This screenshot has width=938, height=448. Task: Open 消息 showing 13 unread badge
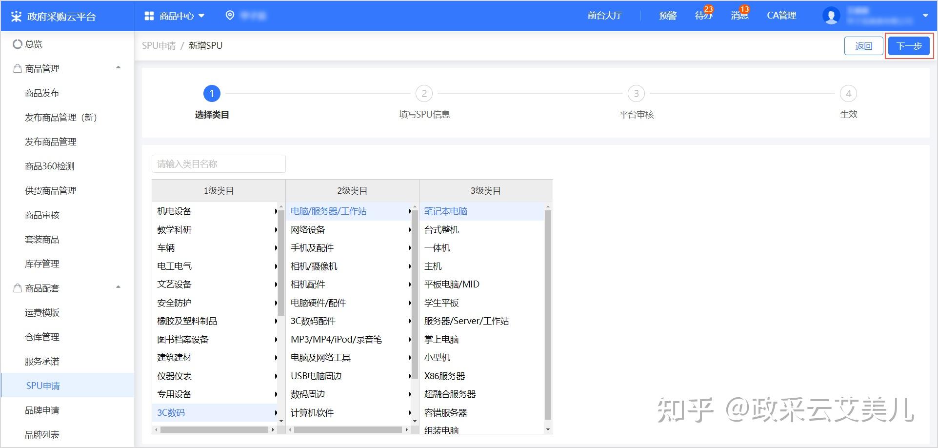[x=739, y=16]
